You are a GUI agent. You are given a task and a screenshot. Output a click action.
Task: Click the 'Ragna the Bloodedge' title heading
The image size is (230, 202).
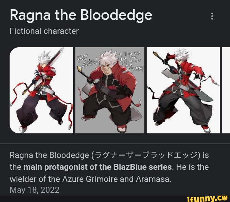[x=81, y=16]
